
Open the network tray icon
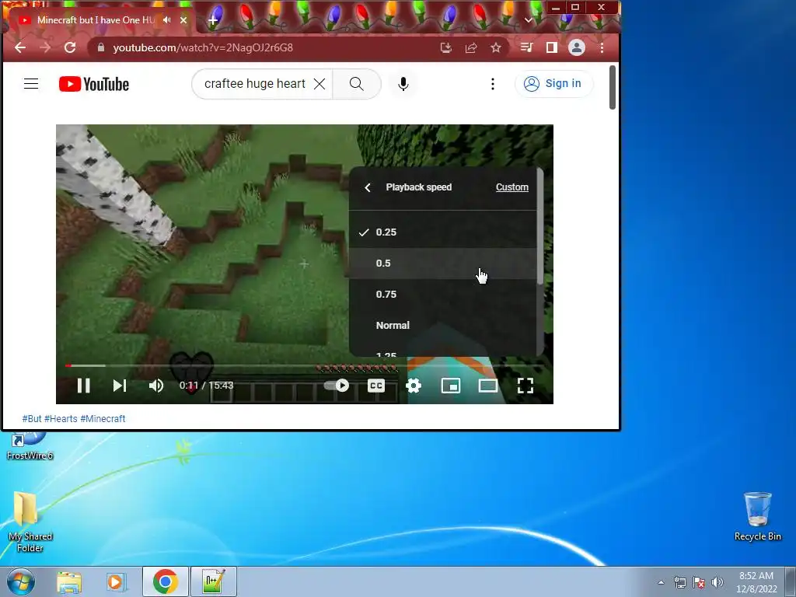(679, 582)
